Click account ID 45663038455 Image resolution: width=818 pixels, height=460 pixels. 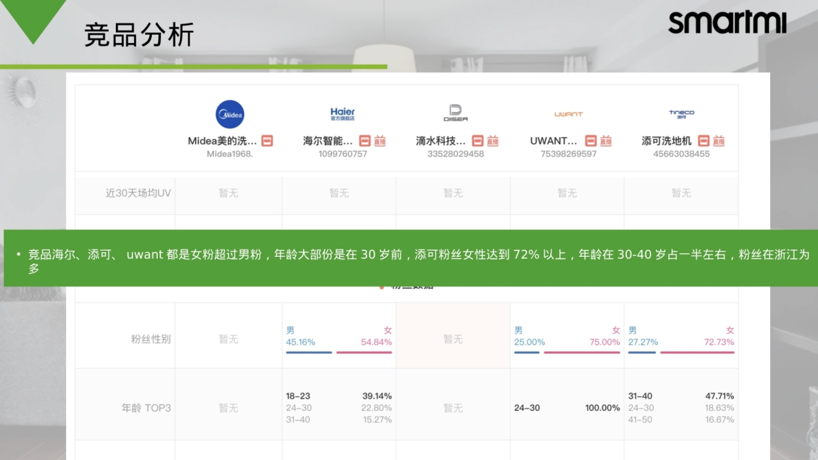tap(681, 154)
